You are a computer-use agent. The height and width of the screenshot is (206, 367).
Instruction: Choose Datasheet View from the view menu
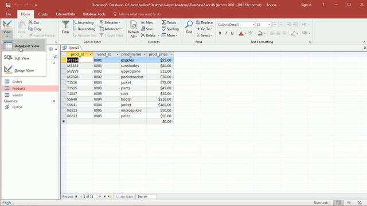coord(24,46)
